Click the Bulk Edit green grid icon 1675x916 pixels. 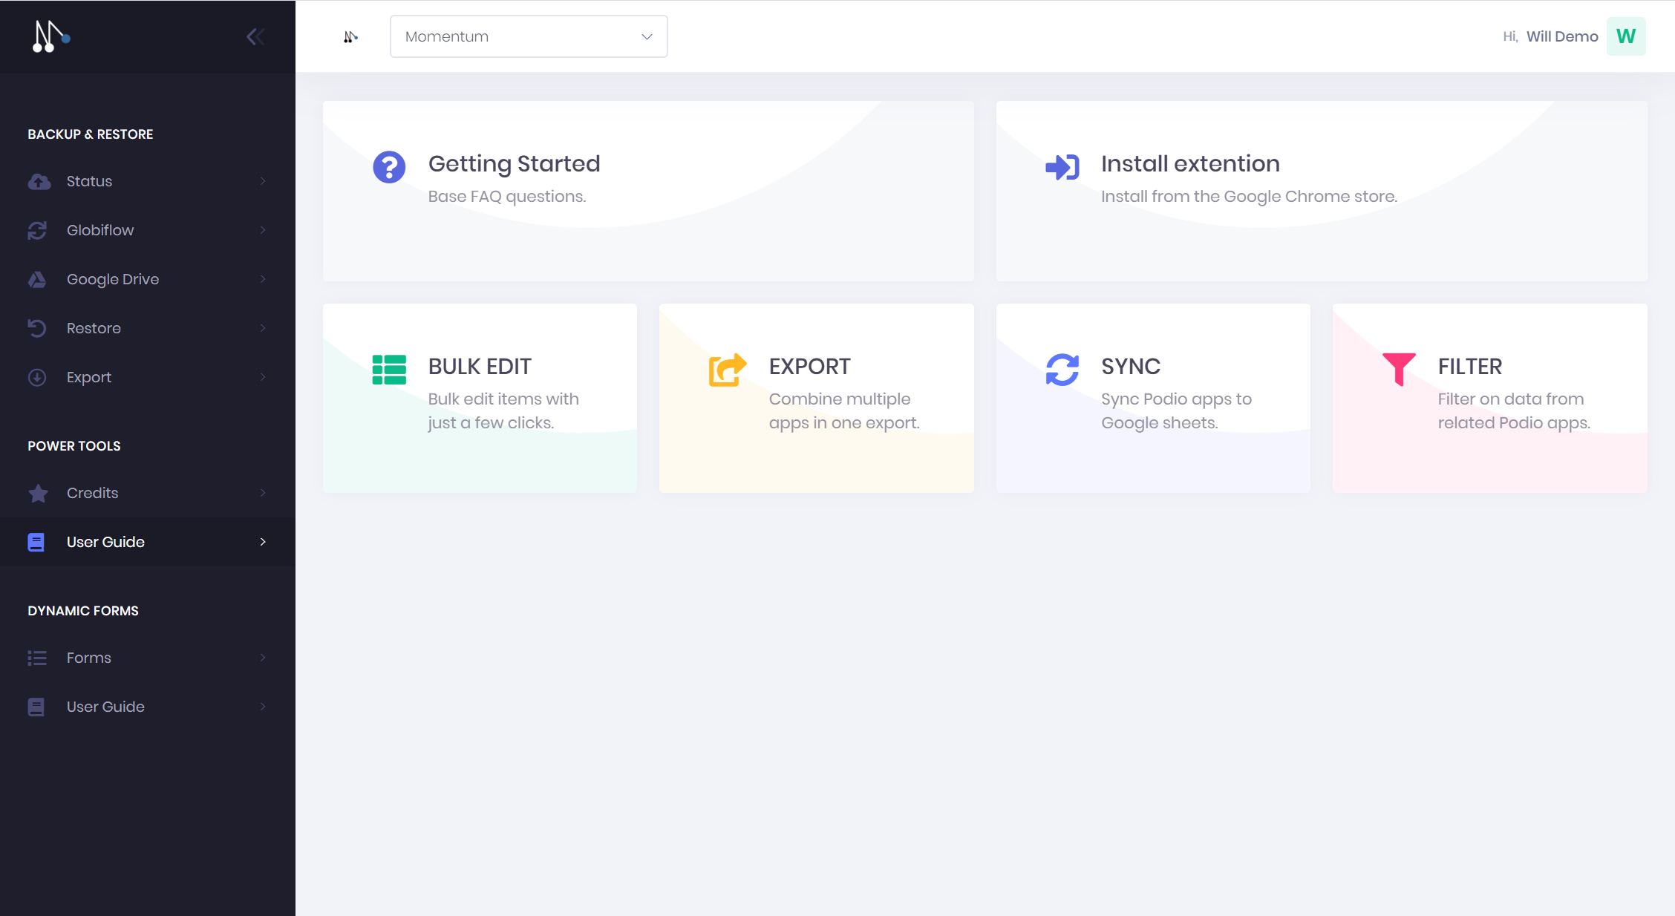(x=389, y=369)
